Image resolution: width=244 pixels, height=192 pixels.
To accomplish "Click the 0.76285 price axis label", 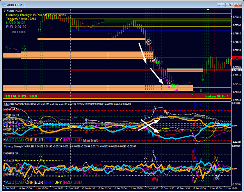I will 237,100.
